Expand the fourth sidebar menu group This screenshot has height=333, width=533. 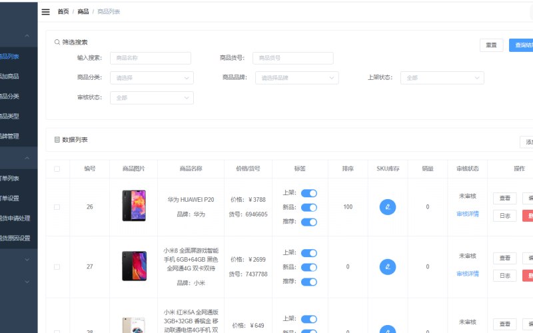click(x=27, y=282)
